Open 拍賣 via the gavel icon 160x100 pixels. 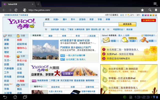coord(144,40)
